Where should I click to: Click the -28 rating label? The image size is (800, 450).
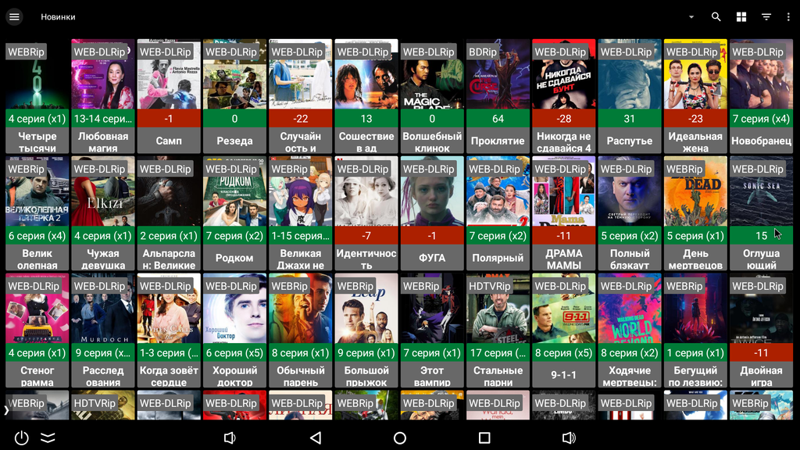coord(564,119)
